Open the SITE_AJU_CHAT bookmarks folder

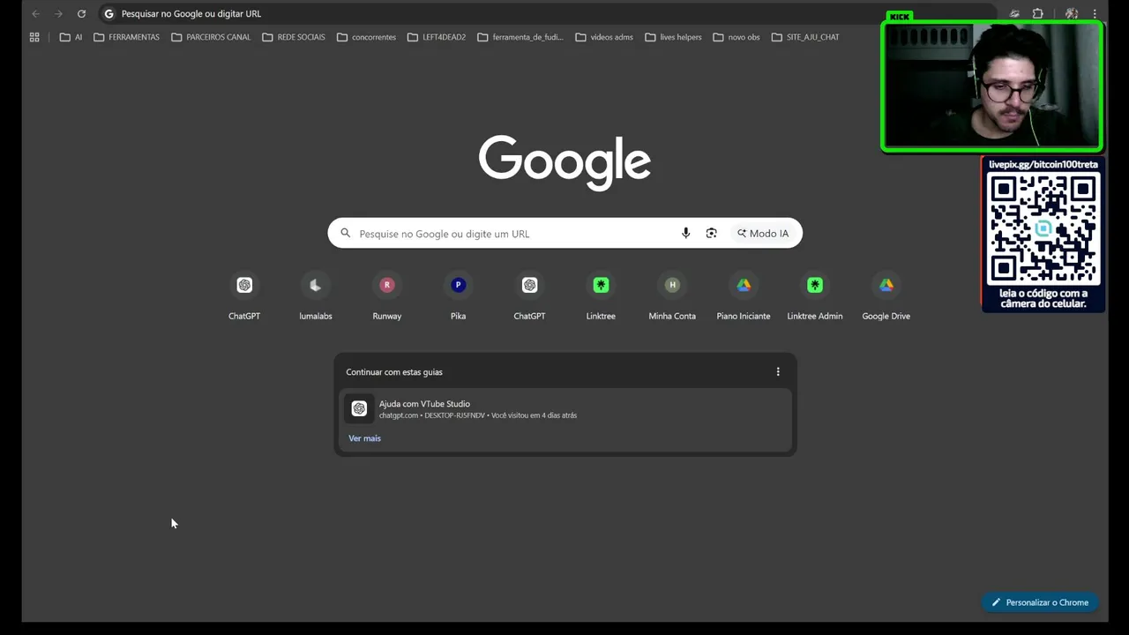804,37
